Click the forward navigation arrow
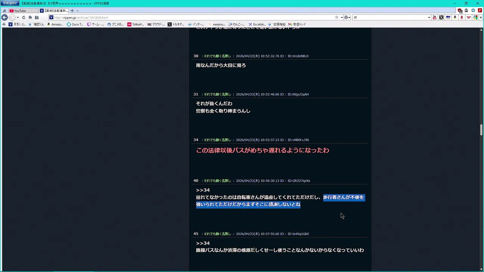 [12, 17]
